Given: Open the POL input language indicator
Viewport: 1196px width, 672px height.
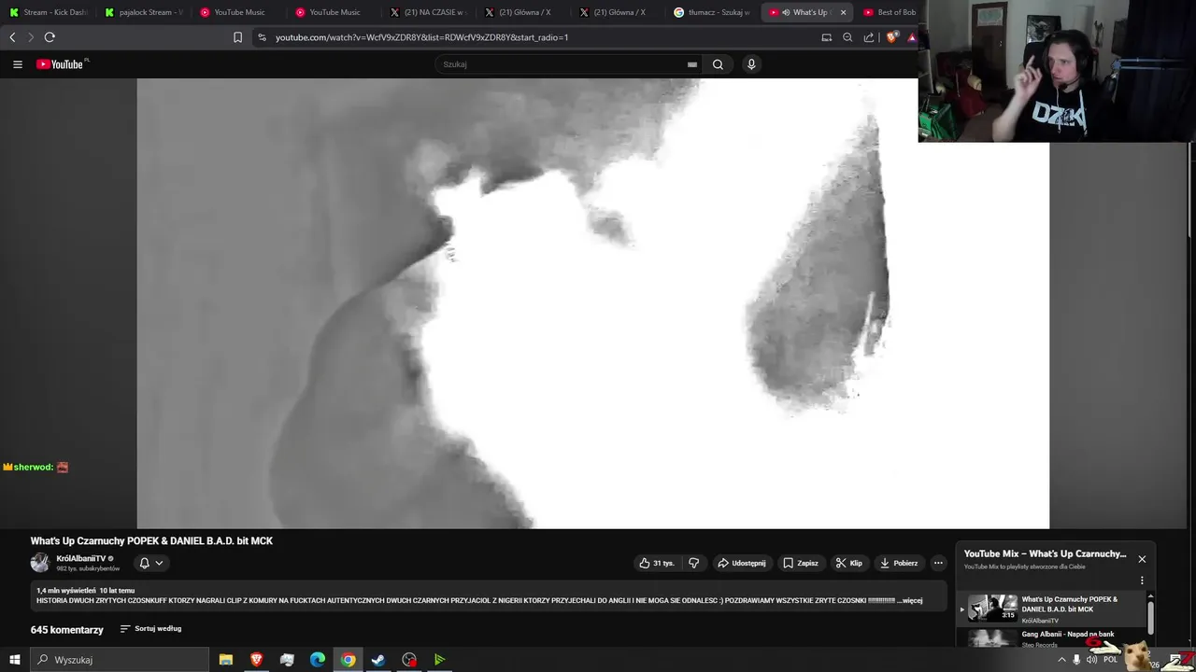Looking at the screenshot, I should [1110, 660].
